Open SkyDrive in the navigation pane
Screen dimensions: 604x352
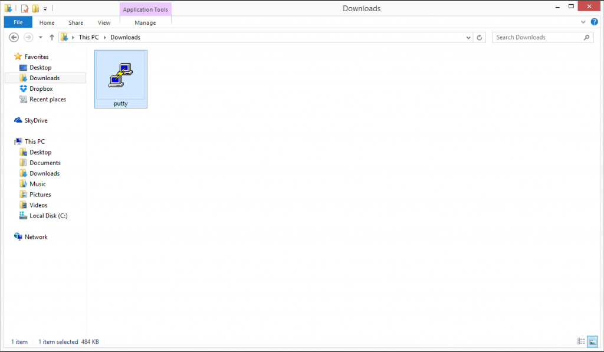31,120
